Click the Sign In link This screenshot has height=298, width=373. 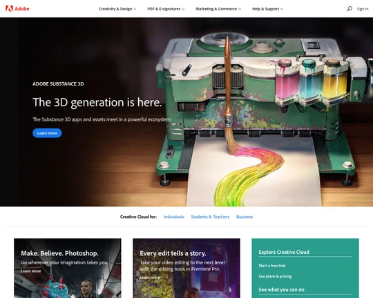click(363, 9)
